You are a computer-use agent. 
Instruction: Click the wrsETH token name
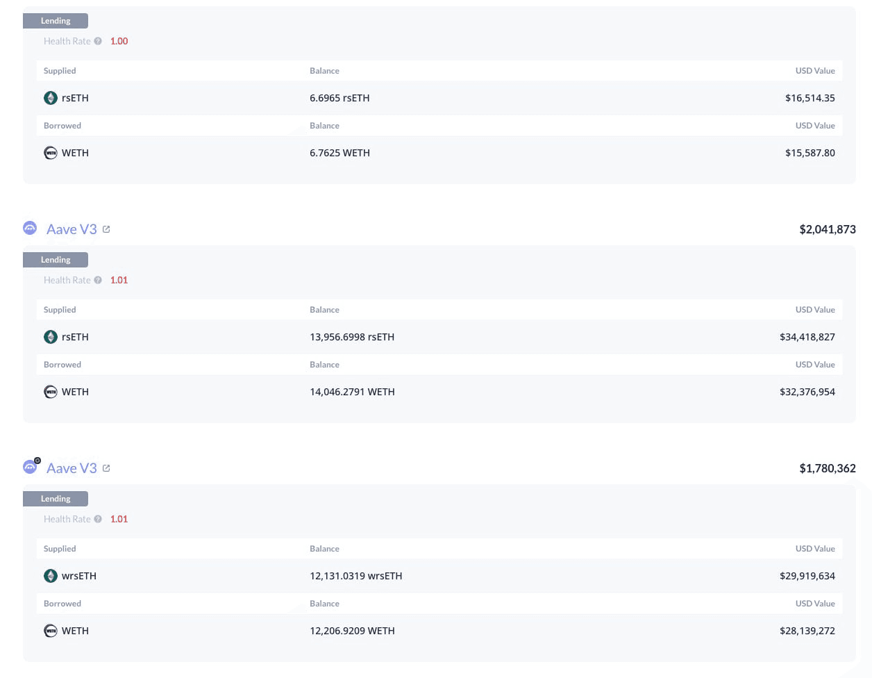click(79, 576)
